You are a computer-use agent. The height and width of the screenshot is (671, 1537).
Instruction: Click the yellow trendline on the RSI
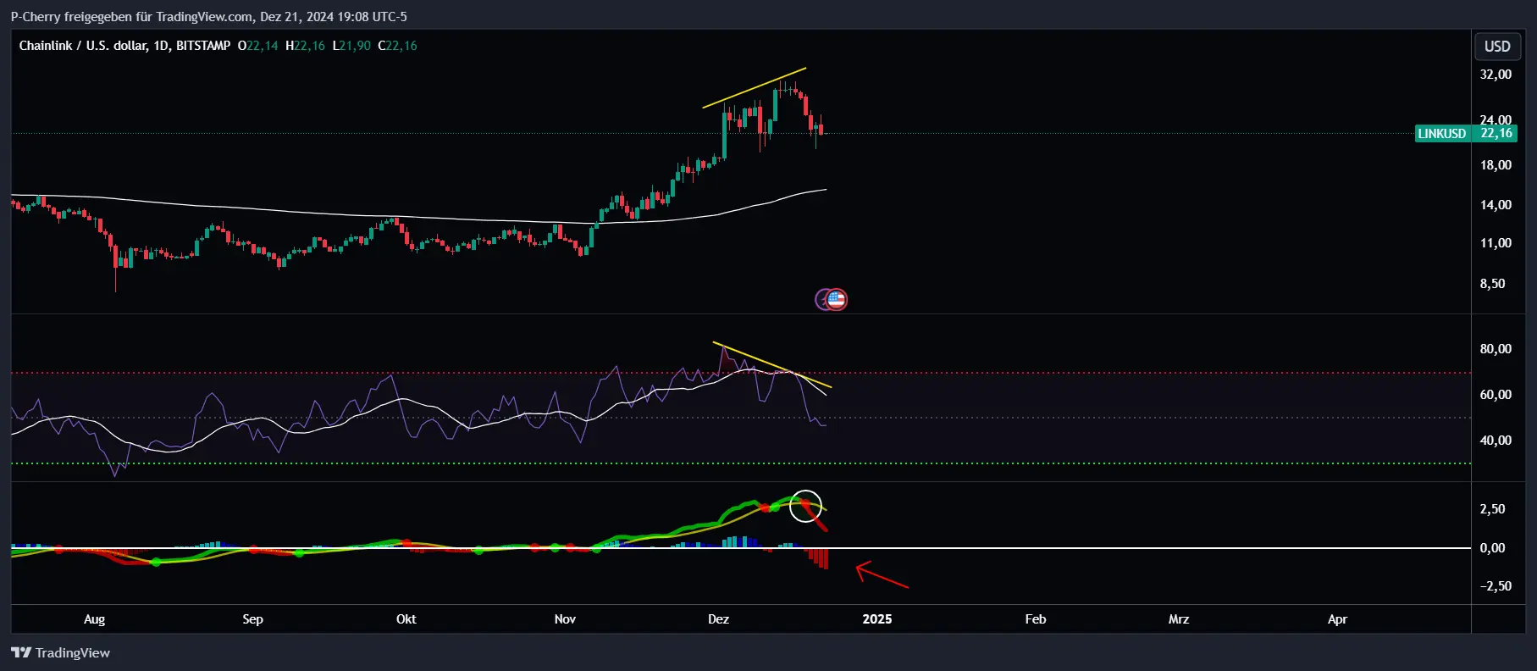click(772, 365)
